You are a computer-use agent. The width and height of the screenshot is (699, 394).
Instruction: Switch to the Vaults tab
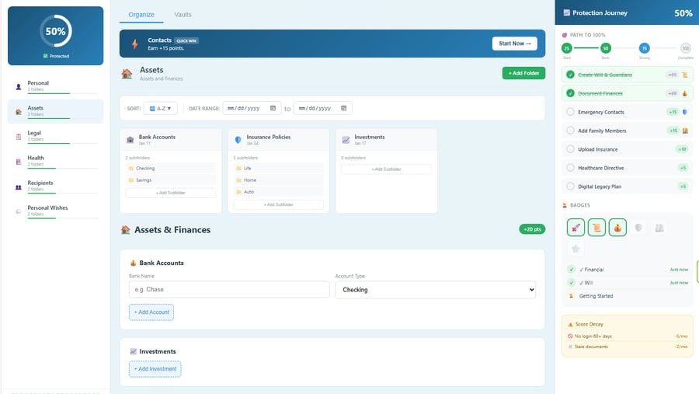pyautogui.click(x=183, y=14)
